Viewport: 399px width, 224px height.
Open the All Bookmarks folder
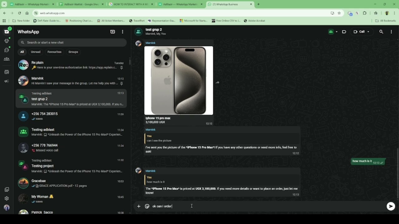(385, 21)
